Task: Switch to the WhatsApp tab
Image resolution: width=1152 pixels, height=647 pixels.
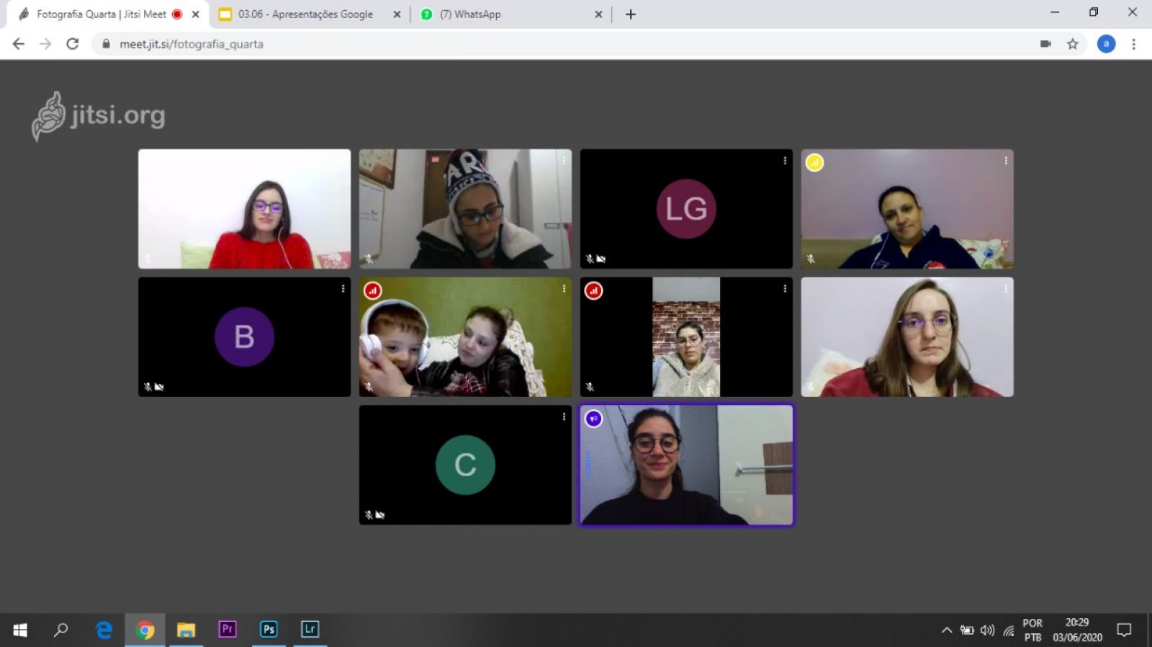Action: pyautogui.click(x=504, y=14)
